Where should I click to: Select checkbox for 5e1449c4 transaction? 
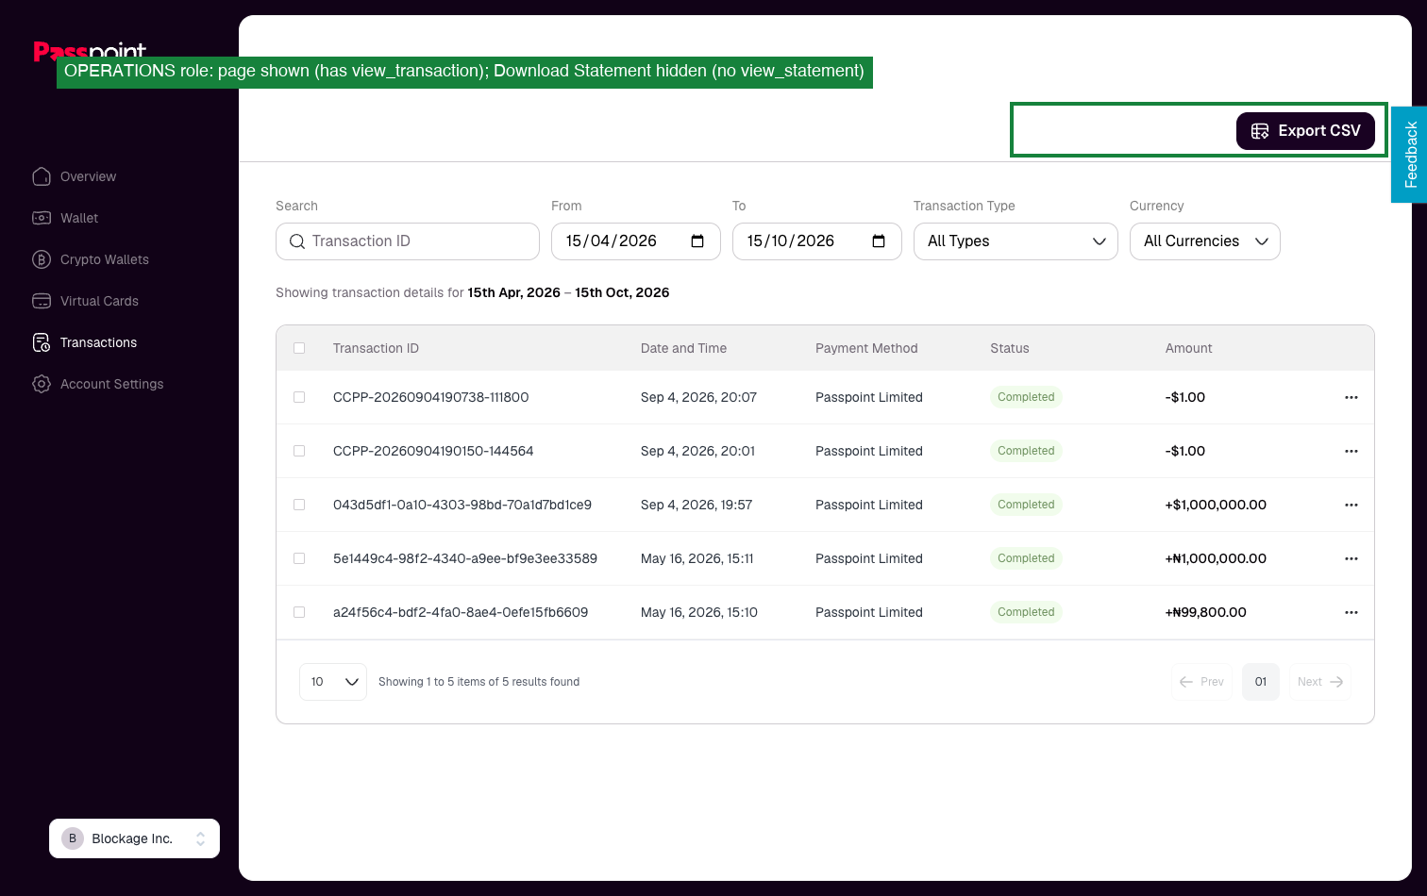coord(299,558)
